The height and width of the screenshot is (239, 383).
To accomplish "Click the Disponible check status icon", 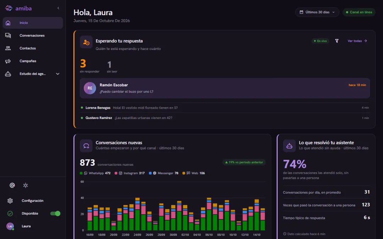I will coord(10,214).
